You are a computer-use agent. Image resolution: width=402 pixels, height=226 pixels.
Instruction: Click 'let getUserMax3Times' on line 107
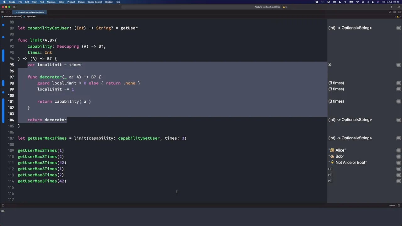point(42,138)
